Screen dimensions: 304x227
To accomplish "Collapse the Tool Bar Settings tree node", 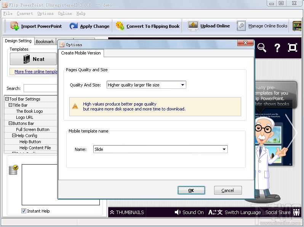I will [7, 99].
